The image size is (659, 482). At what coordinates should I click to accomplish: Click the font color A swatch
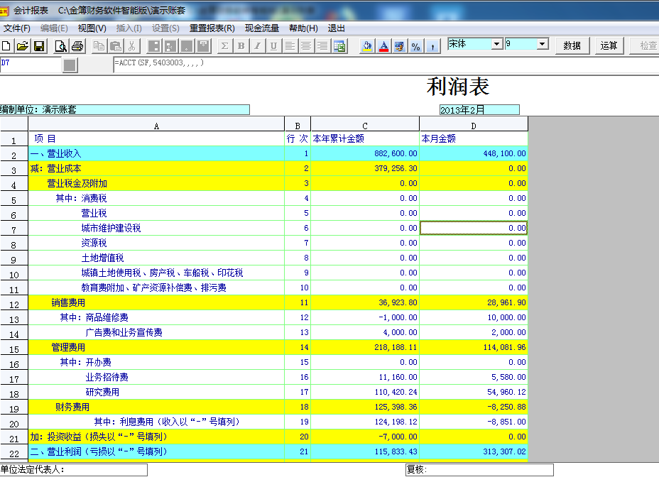tap(383, 46)
